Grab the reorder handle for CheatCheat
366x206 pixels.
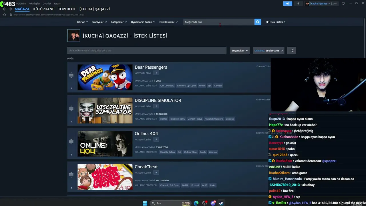coord(71,175)
